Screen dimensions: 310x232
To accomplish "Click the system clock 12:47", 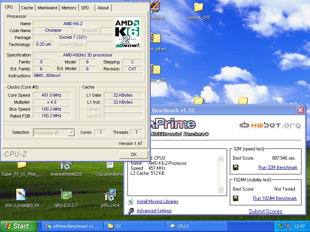I will pyautogui.click(x=299, y=226).
